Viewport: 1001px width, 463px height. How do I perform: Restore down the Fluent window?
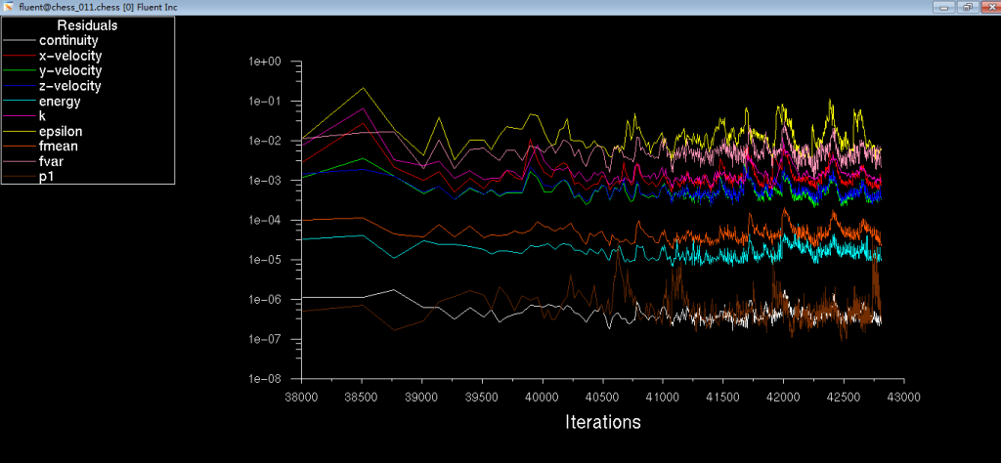pyautogui.click(x=966, y=7)
